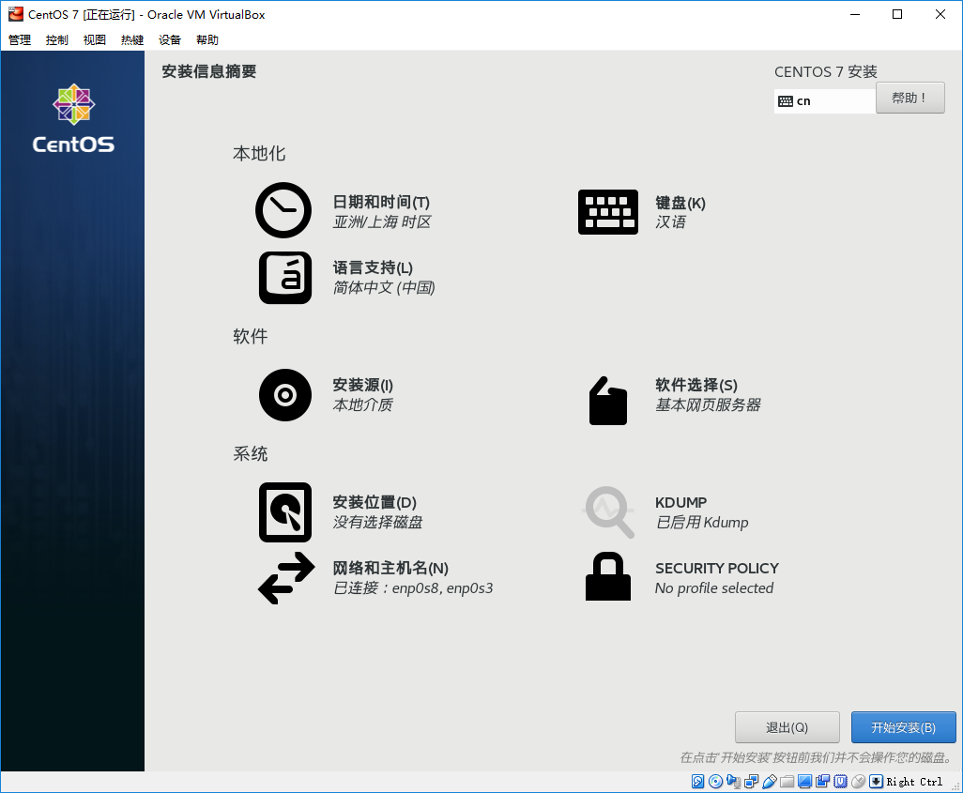Image resolution: width=963 pixels, height=793 pixels.
Task: Select 安装位置(D) label
Action: coord(374,502)
